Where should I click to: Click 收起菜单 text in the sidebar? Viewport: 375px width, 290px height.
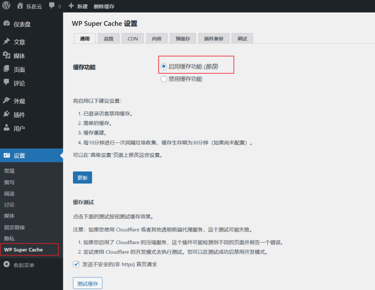[24, 265]
